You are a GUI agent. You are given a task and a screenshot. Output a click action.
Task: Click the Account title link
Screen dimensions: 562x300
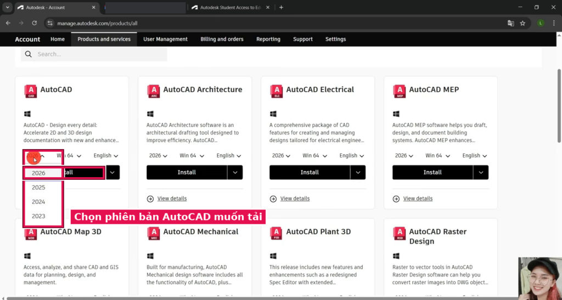pos(27,39)
